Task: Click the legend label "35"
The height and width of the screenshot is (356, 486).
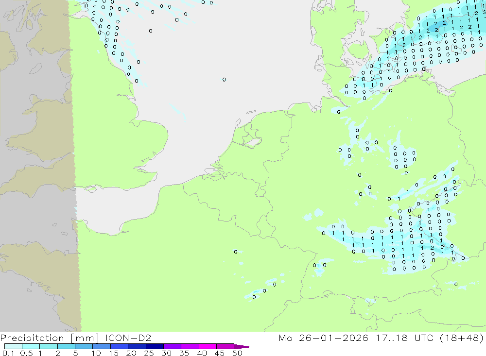Action: (x=184, y=353)
